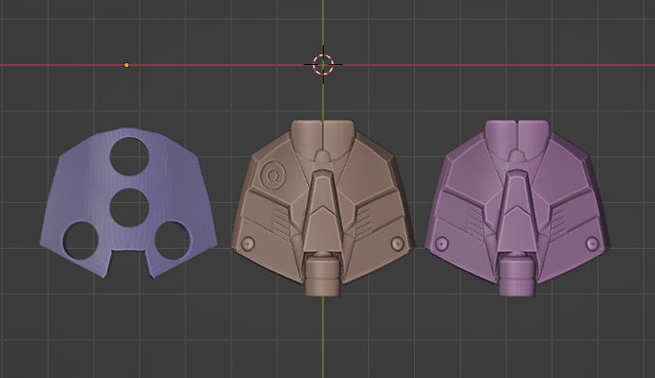Select the small orange origin dot
The image size is (655, 378).
click(126, 65)
